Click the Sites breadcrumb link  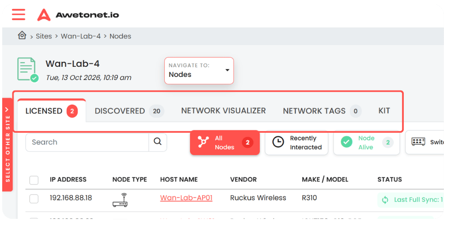[x=44, y=36]
